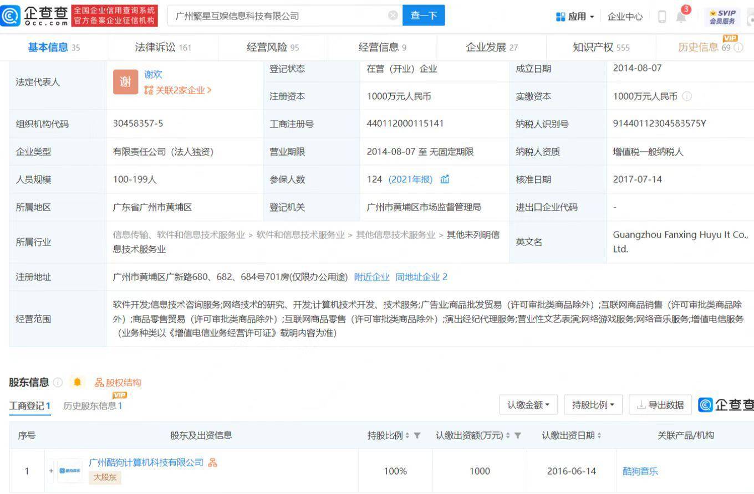Open 关联2家企业 link

coord(177,90)
